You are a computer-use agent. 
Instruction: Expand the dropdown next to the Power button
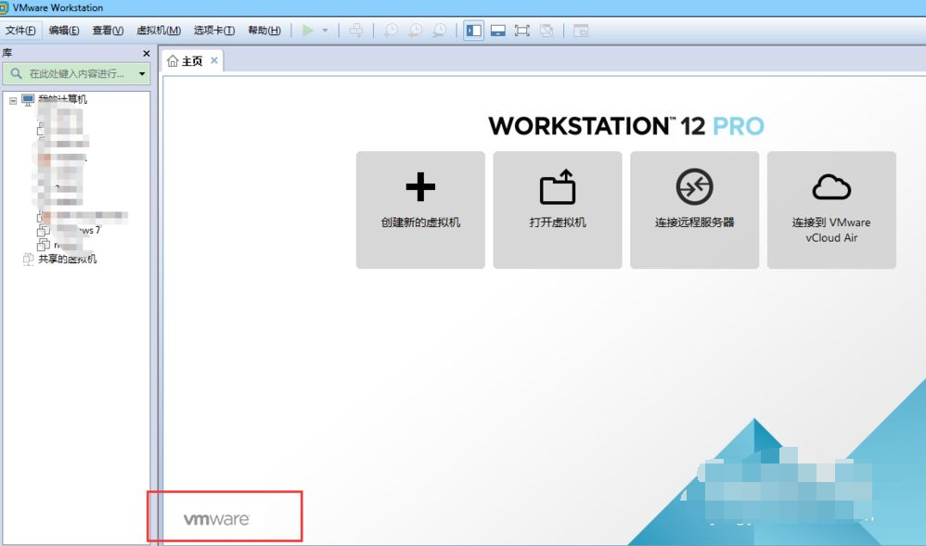point(324,30)
